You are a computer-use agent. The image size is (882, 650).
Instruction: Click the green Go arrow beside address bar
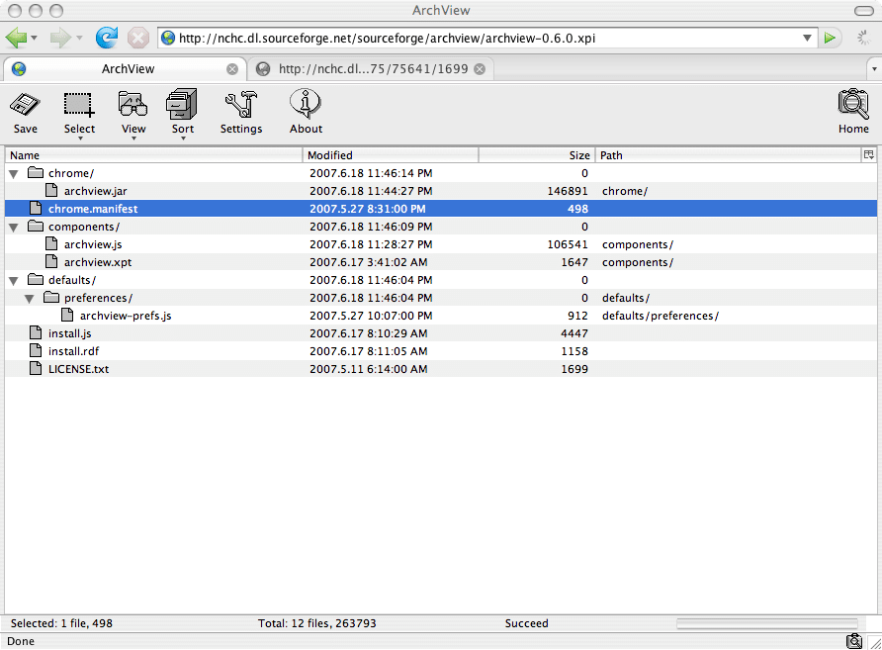click(x=830, y=39)
